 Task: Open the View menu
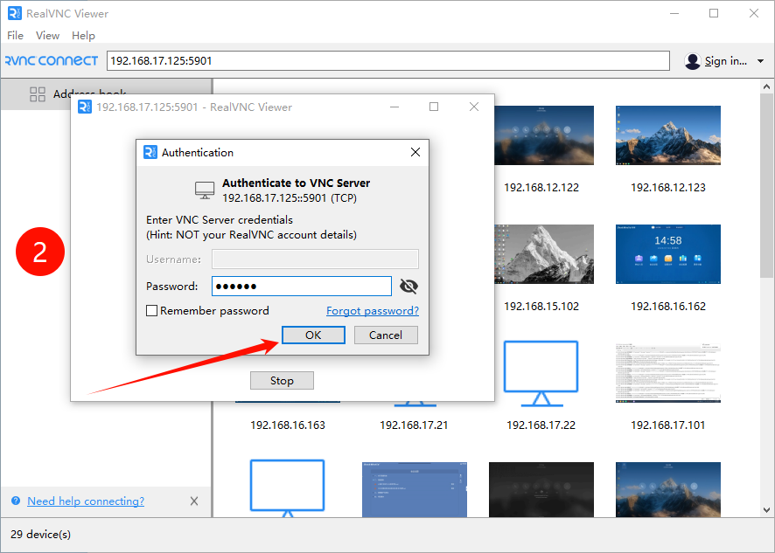47,36
